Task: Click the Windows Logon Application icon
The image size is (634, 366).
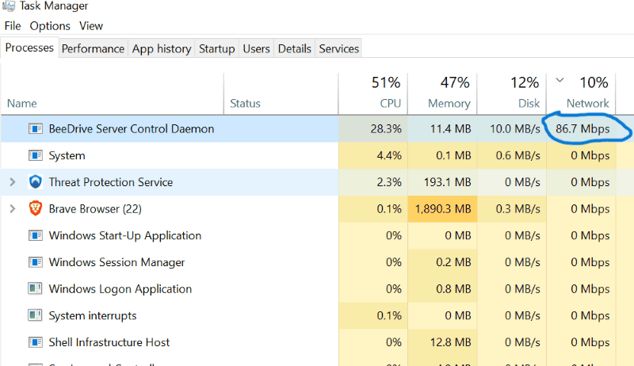Action: 35,289
